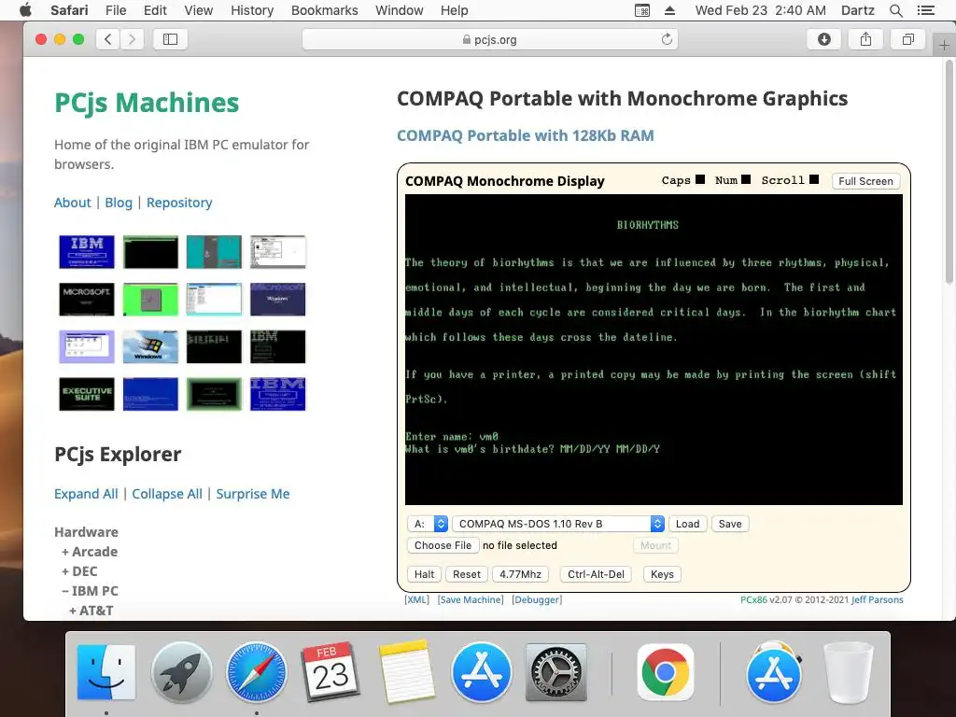Image resolution: width=956 pixels, height=717 pixels.
Task: Open the [Debugger] link
Action: click(537, 600)
